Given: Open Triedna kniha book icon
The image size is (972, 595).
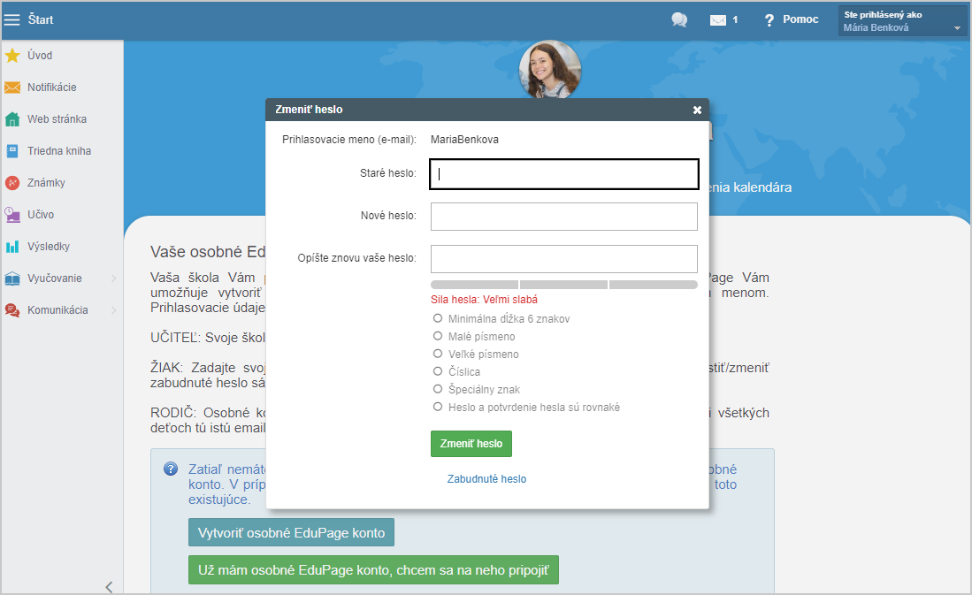Looking at the screenshot, I should 12,151.
